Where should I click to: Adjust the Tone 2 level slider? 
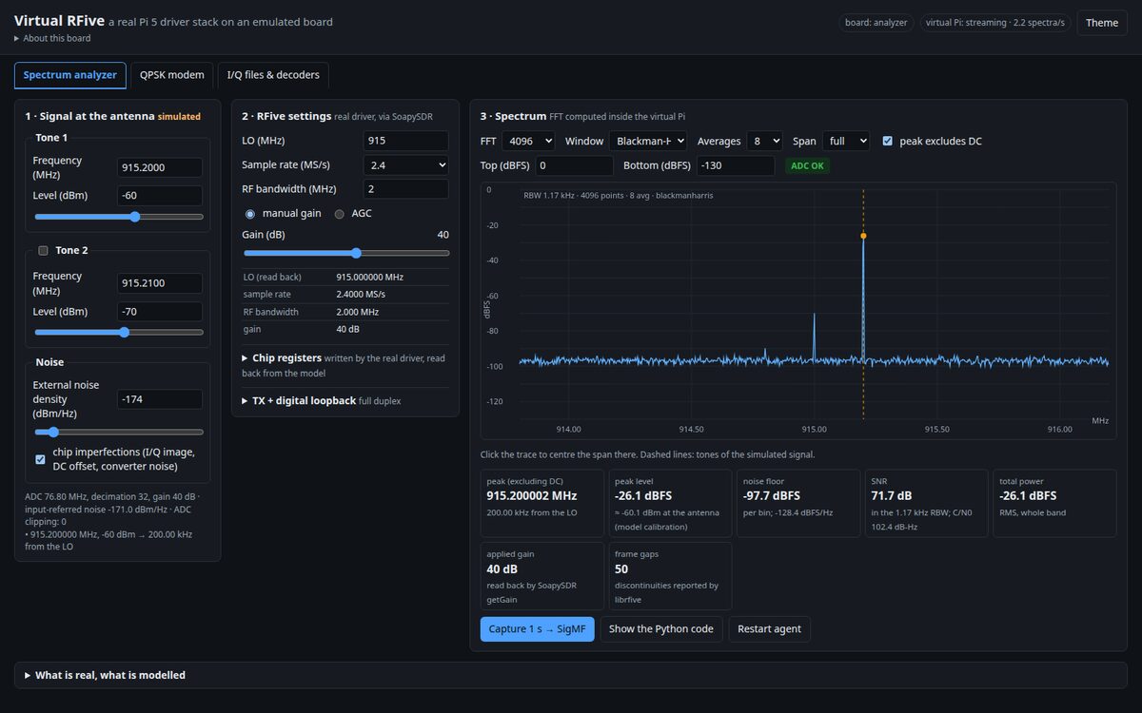click(x=119, y=332)
